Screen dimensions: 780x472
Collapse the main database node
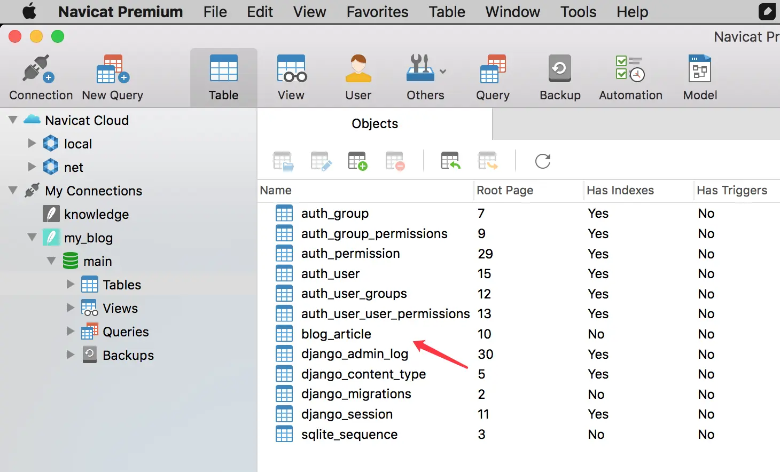click(x=51, y=261)
